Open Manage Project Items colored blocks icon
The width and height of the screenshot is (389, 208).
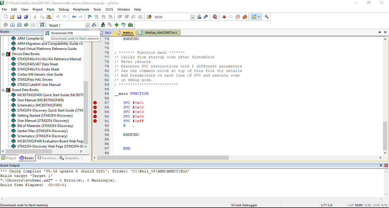click(103, 25)
